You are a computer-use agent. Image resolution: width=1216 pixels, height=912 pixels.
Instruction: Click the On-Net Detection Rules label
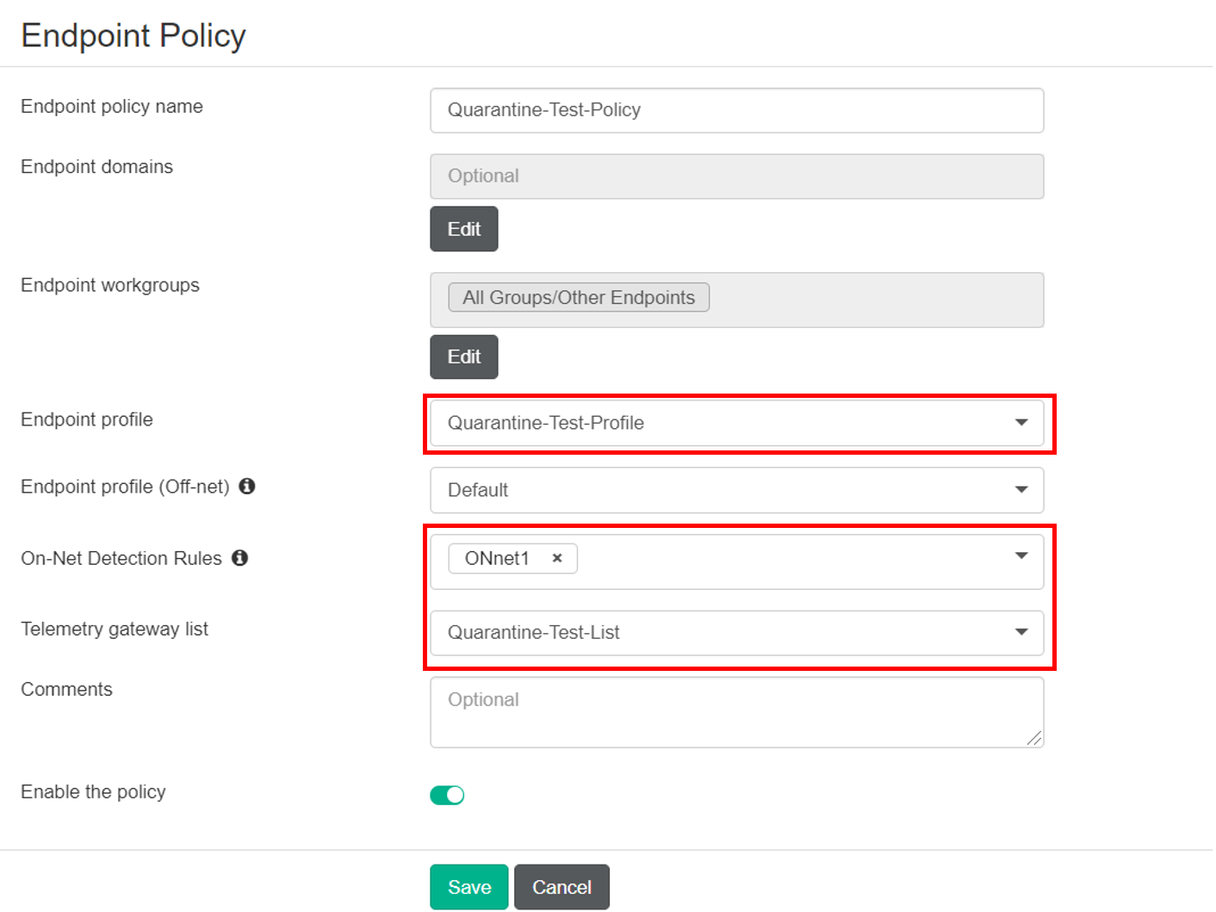(121, 558)
